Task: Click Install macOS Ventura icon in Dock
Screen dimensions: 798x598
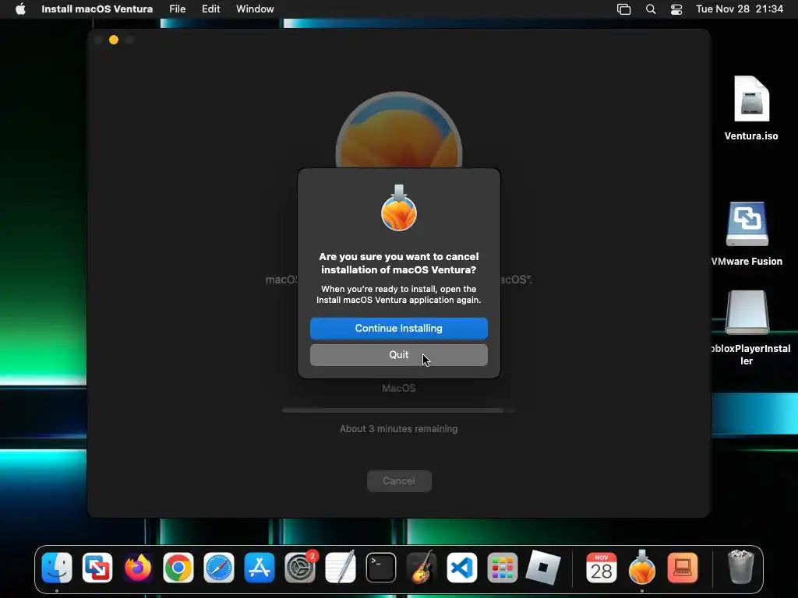Action: pos(642,567)
